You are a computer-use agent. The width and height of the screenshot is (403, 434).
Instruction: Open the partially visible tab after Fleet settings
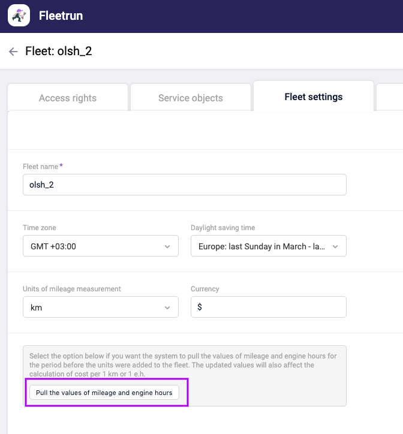(390, 97)
